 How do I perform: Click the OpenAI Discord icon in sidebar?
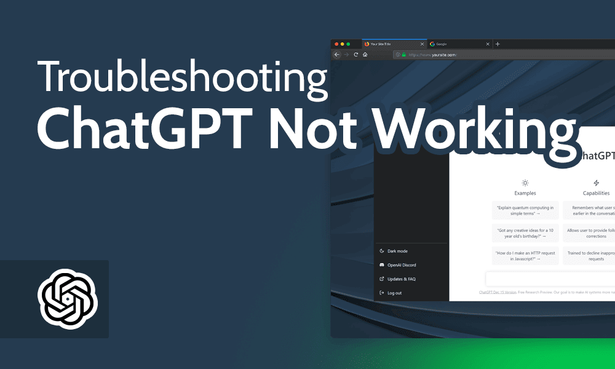(x=382, y=264)
